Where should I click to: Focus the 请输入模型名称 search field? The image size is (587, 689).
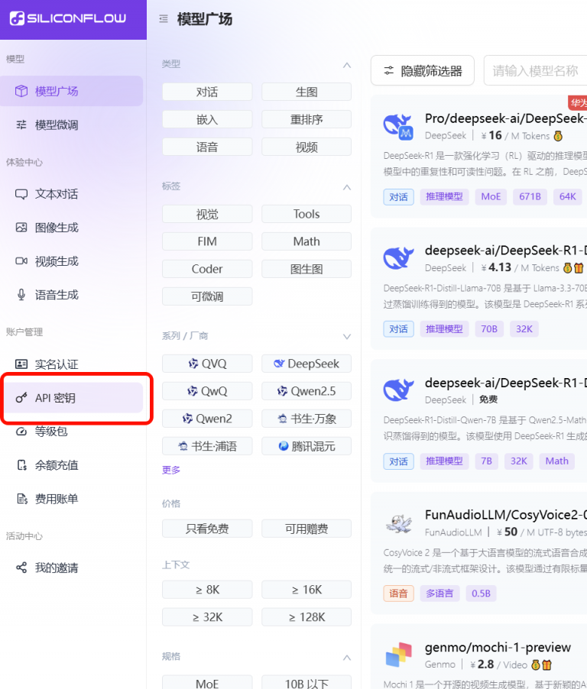[536, 70]
